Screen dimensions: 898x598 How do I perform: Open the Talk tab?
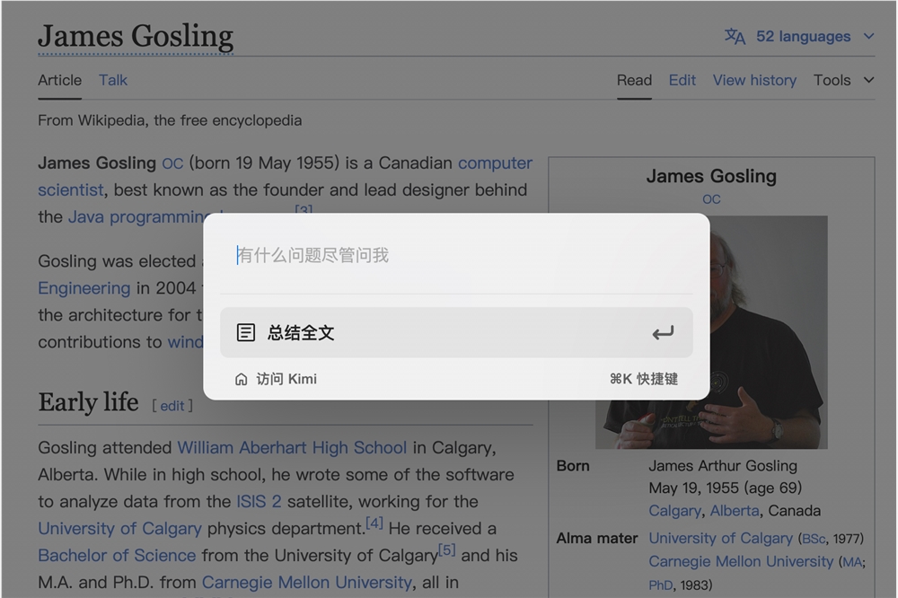pos(113,80)
